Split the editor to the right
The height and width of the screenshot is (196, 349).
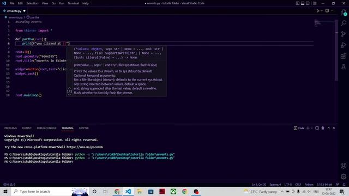tap(327, 11)
